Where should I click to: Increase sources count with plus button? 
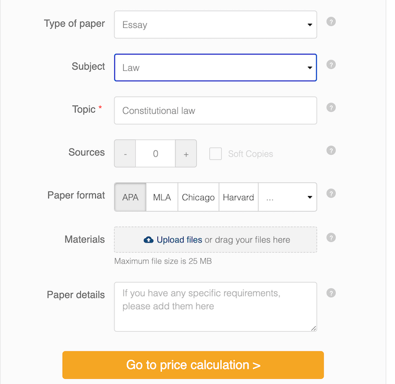186,154
